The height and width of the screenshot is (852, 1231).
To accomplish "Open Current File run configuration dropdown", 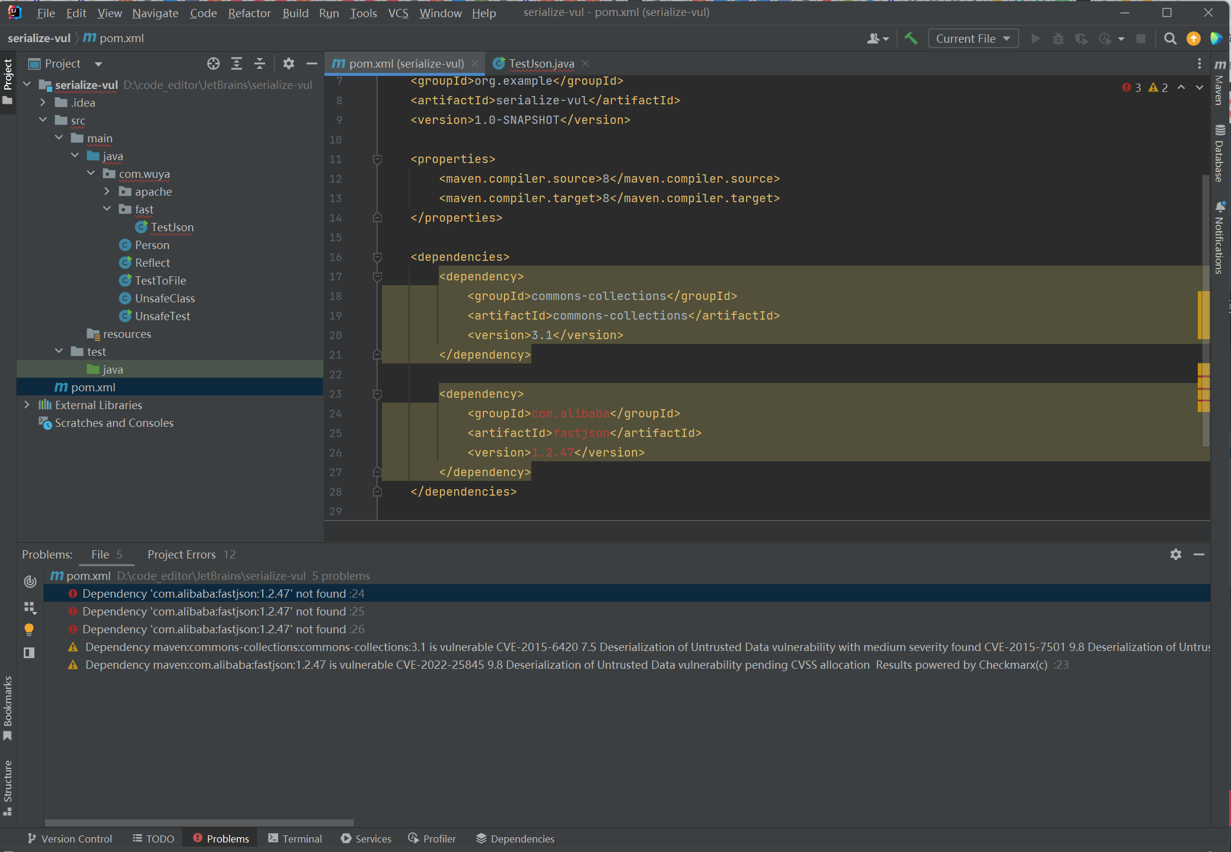I will point(973,39).
